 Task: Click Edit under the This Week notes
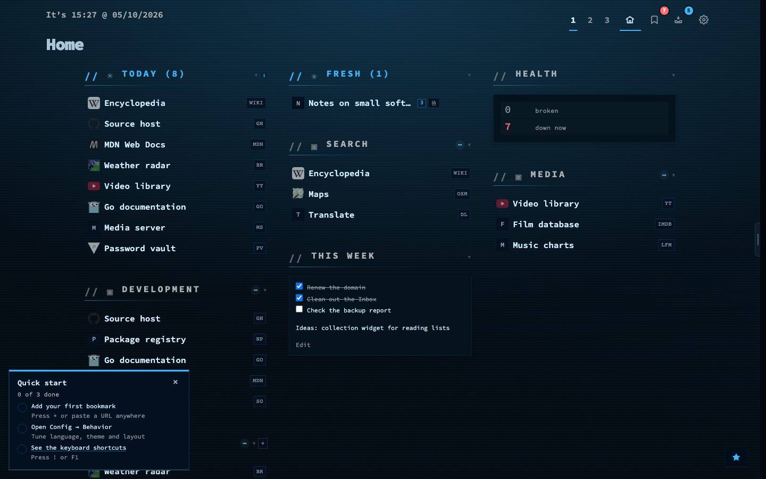pos(303,345)
